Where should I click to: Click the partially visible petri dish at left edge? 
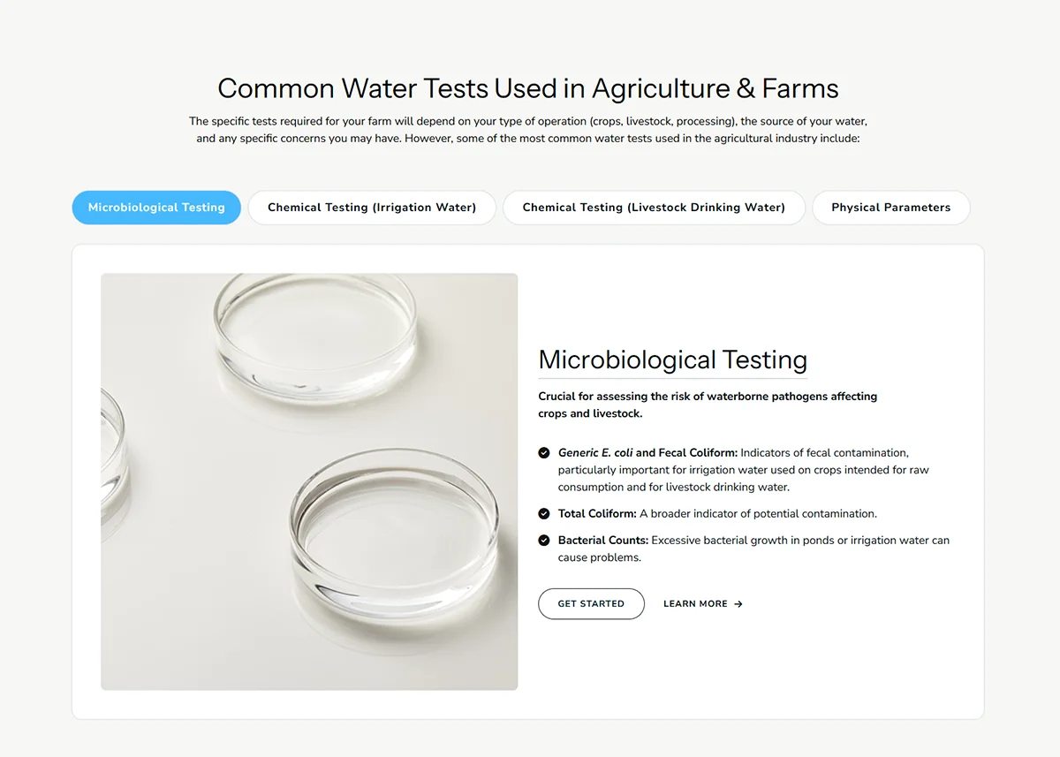[113, 459]
